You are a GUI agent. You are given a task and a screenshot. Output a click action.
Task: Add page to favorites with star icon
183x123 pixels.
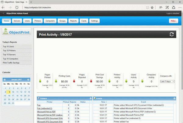point(152,8)
